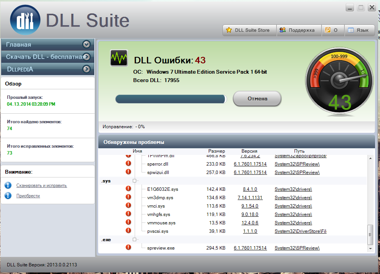
Task: Click the error gauge showing 43
Action: (x=339, y=81)
